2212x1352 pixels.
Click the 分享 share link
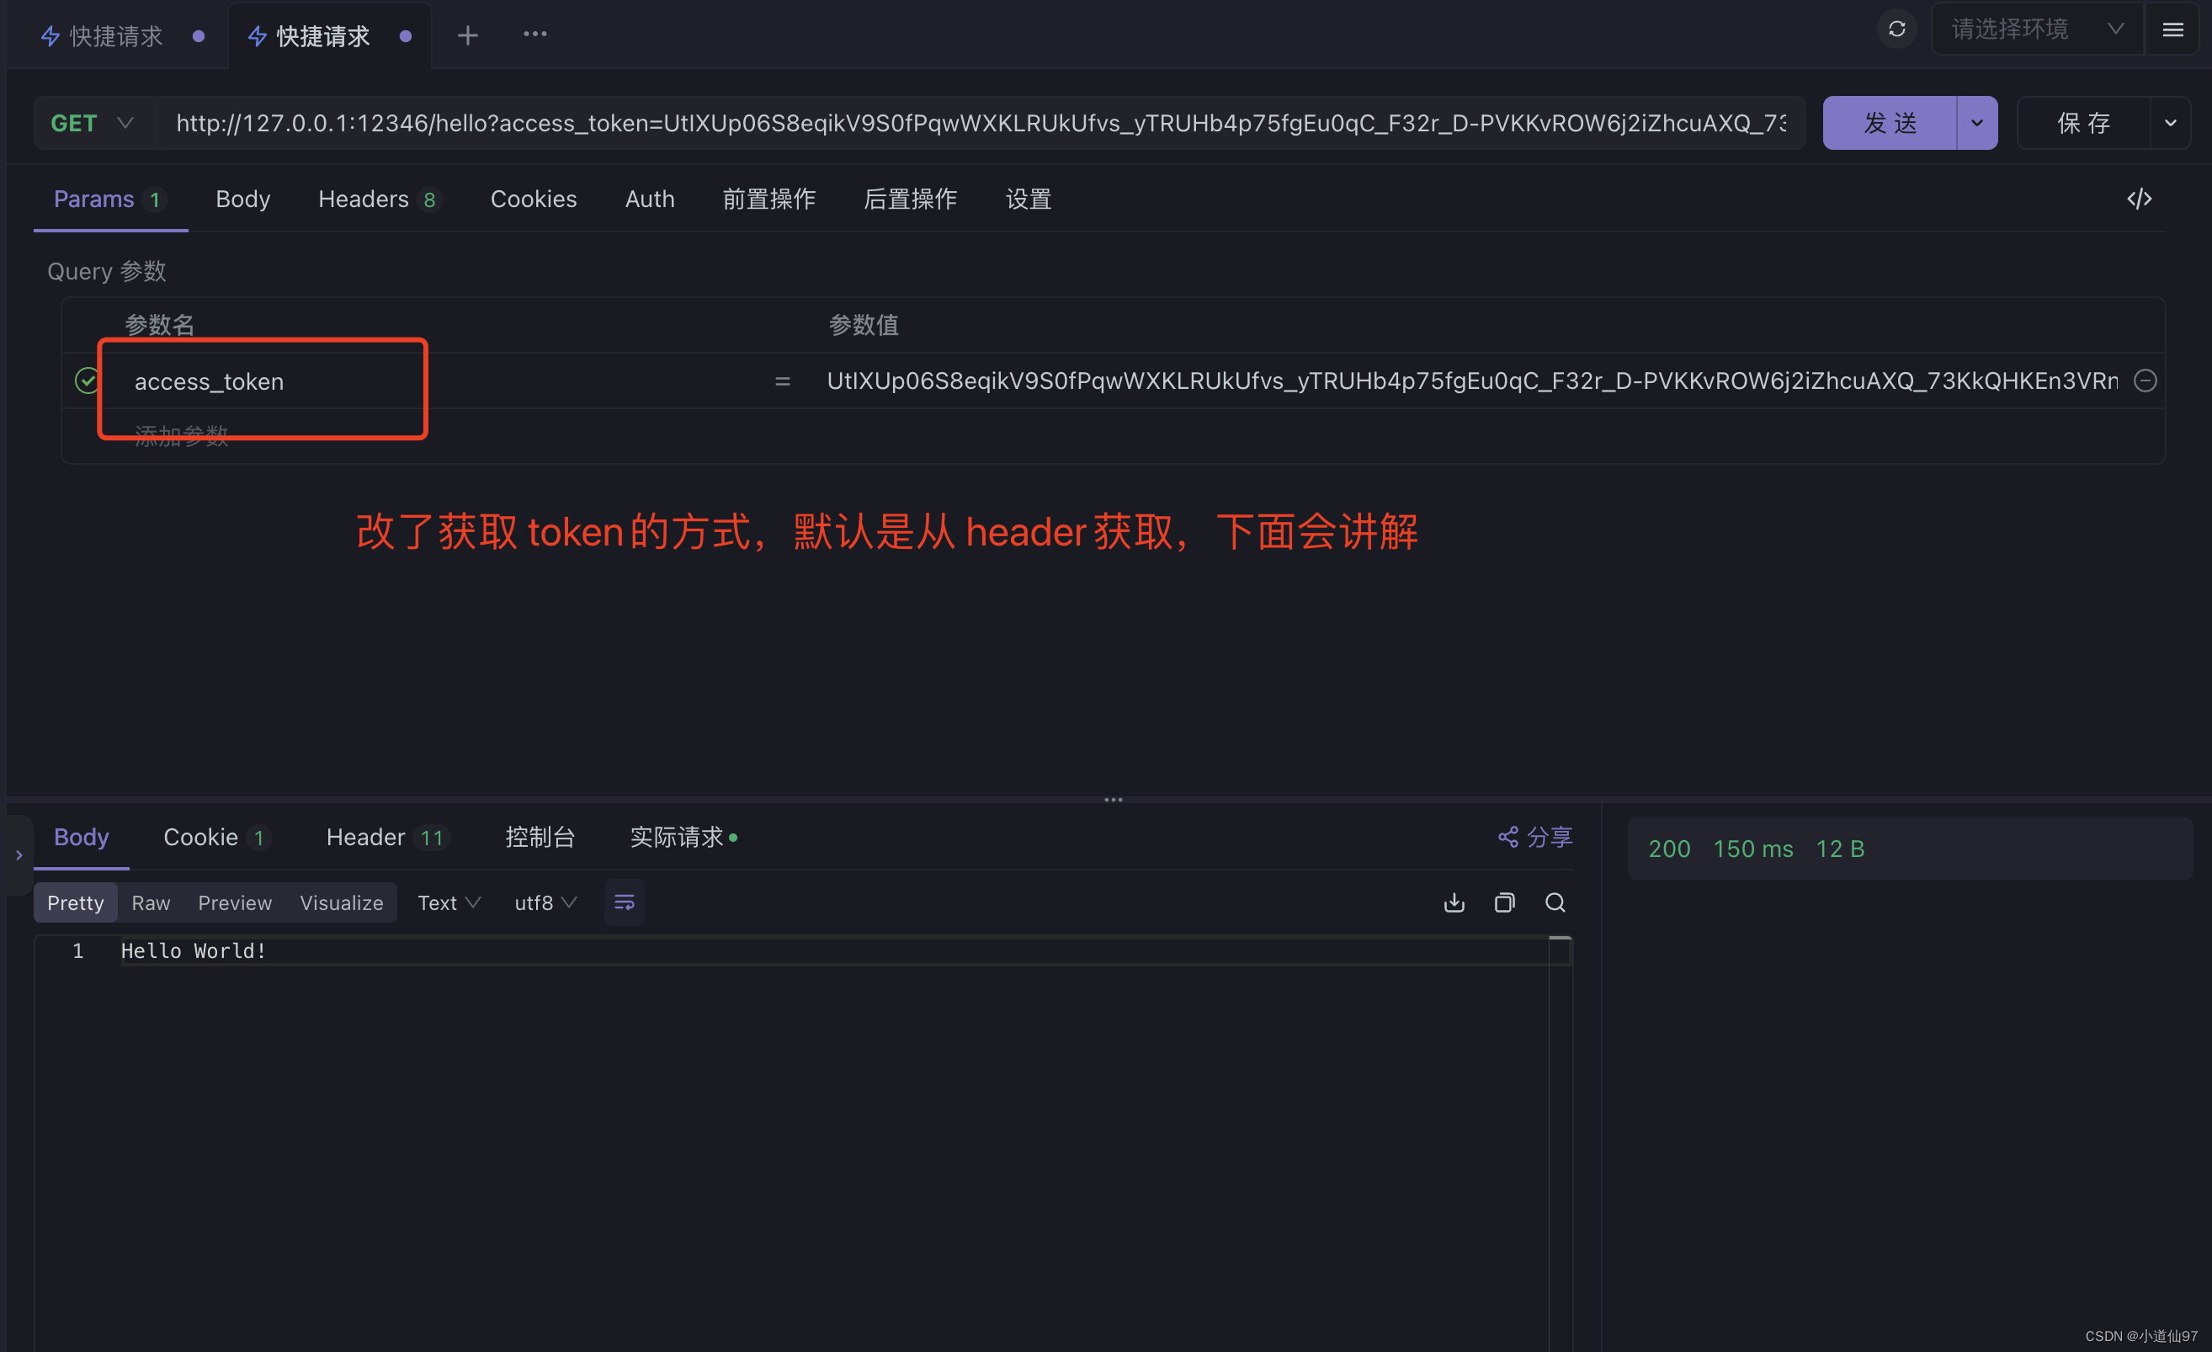(1535, 837)
